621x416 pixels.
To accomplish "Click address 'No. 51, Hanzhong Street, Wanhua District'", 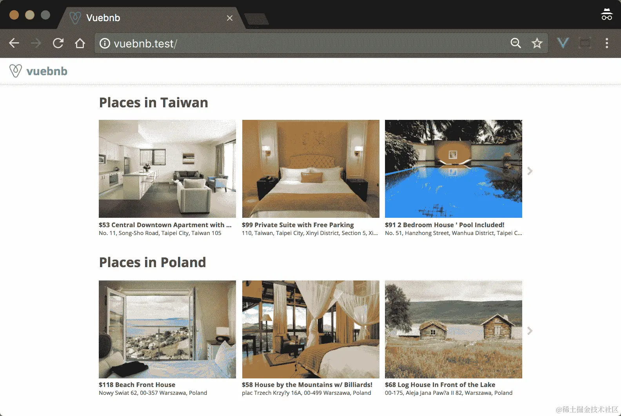I will (454, 233).
